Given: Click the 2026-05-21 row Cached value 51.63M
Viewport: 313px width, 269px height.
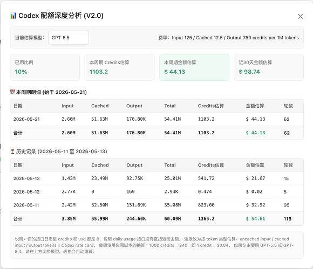Looking at the screenshot, I should click(x=100, y=119).
